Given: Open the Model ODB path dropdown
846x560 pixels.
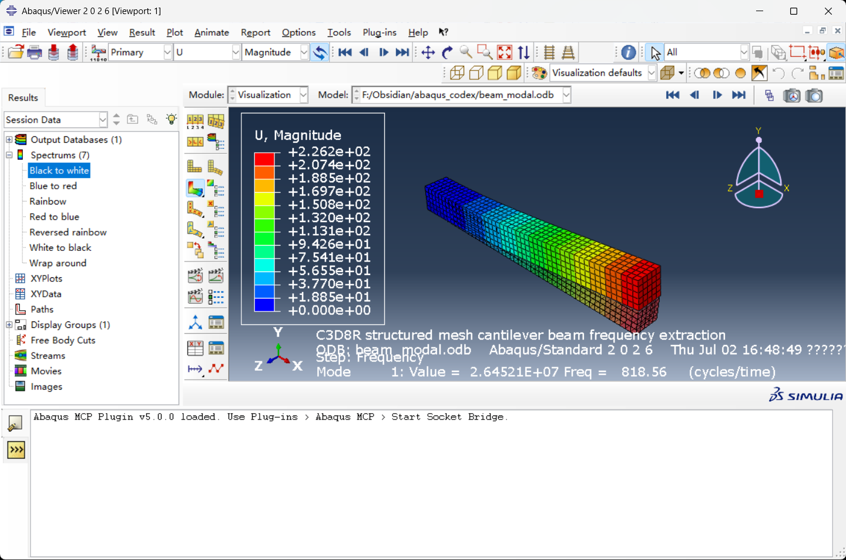Looking at the screenshot, I should 566,95.
